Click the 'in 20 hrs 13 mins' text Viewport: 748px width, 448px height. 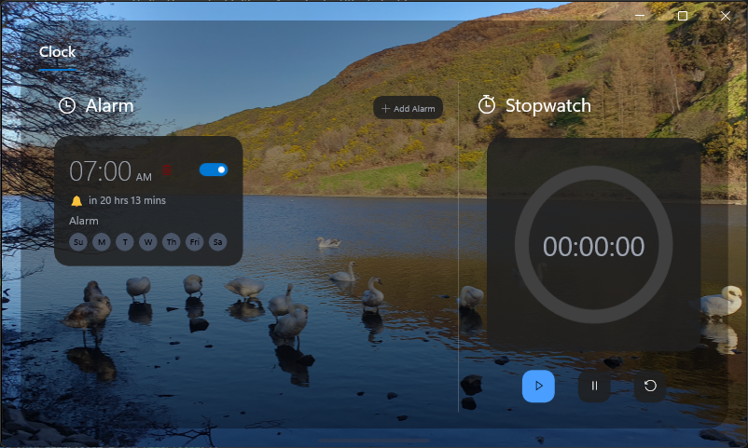point(128,200)
